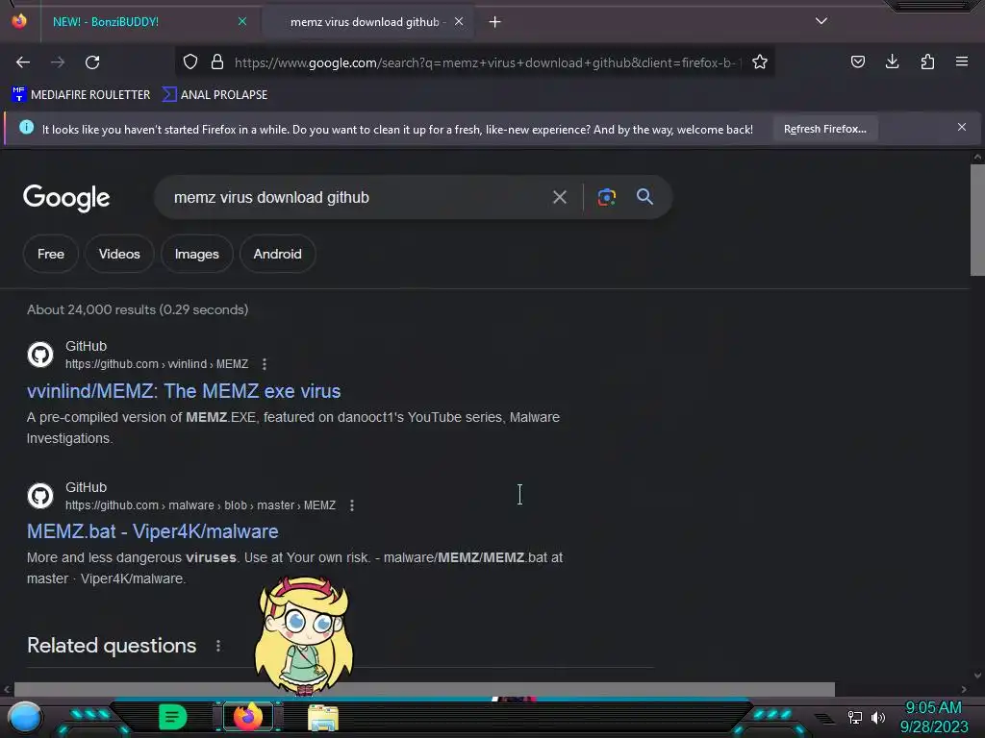
Task: Open a new tab
Action: (x=495, y=22)
